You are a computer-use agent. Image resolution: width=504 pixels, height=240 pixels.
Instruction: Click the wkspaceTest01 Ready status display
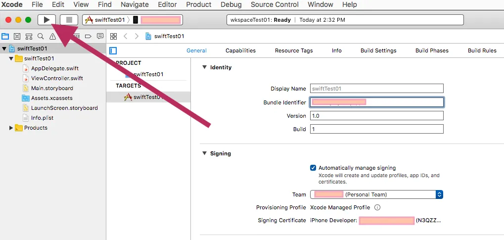click(x=345, y=20)
